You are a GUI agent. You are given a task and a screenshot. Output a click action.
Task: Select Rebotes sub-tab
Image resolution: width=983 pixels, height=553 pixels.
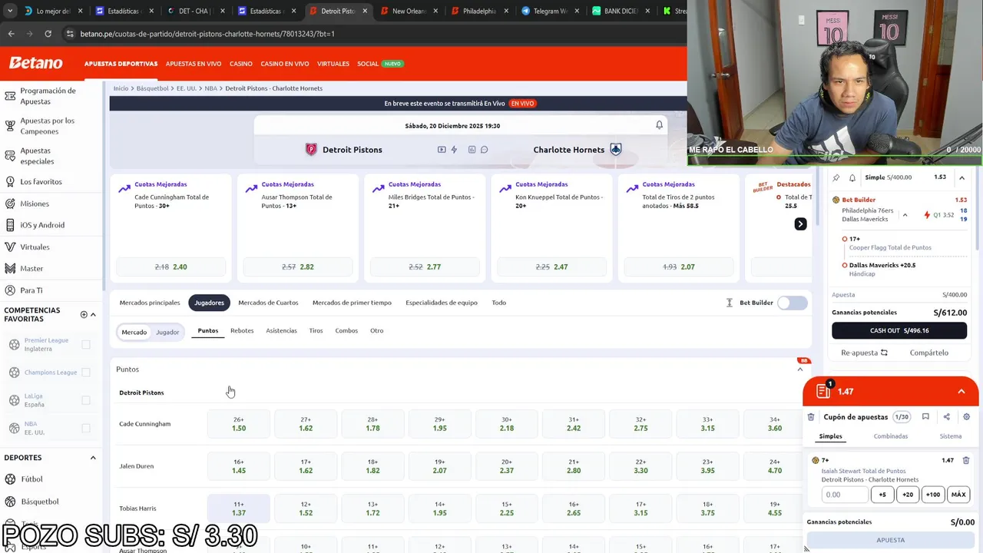(x=242, y=331)
